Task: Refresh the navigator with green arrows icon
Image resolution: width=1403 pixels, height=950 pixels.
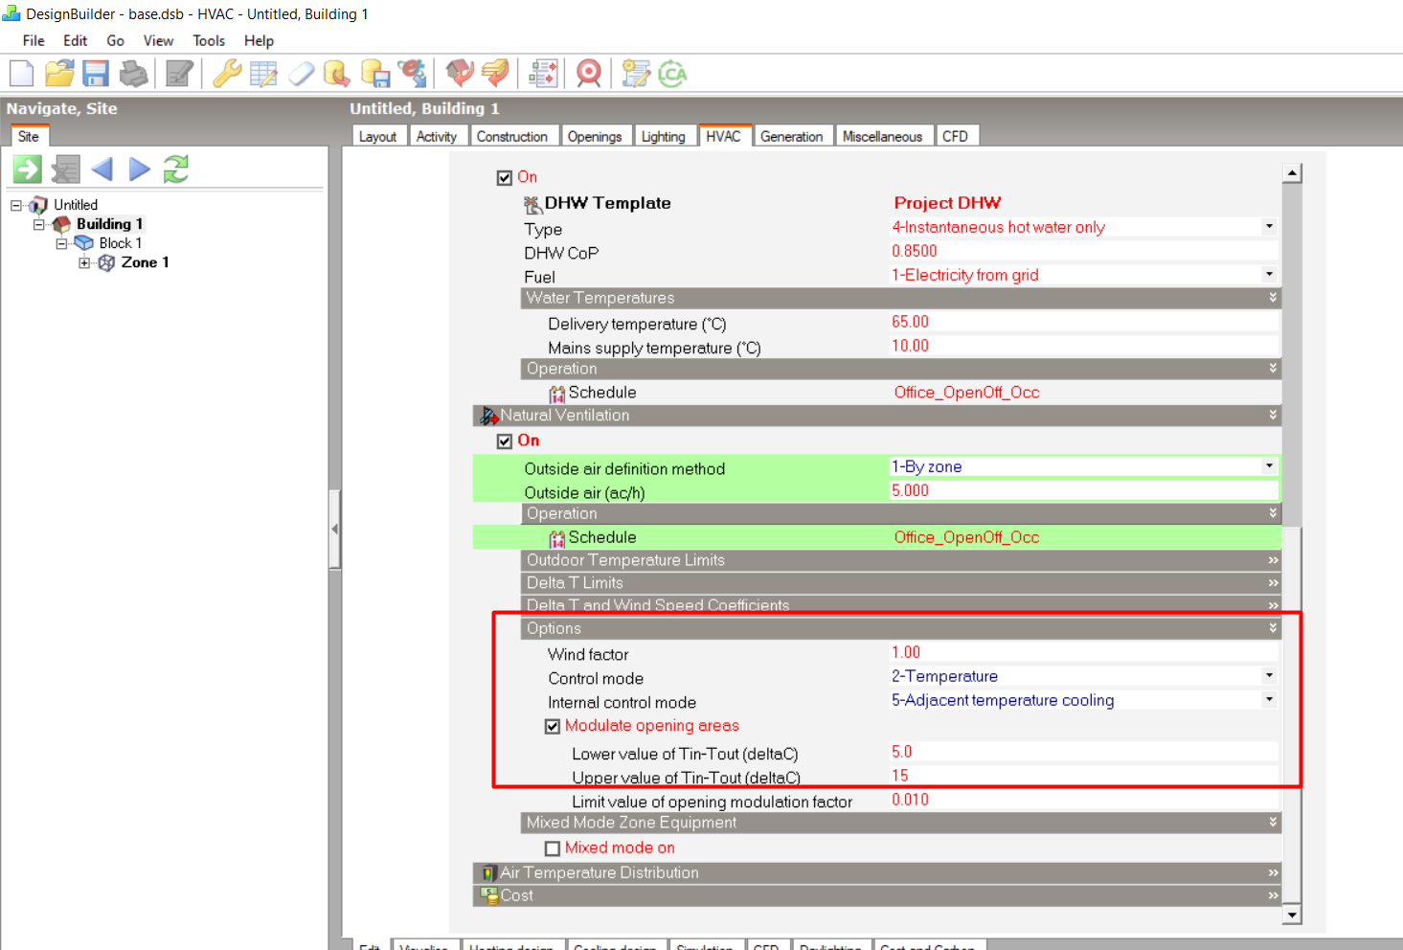Action: (175, 170)
